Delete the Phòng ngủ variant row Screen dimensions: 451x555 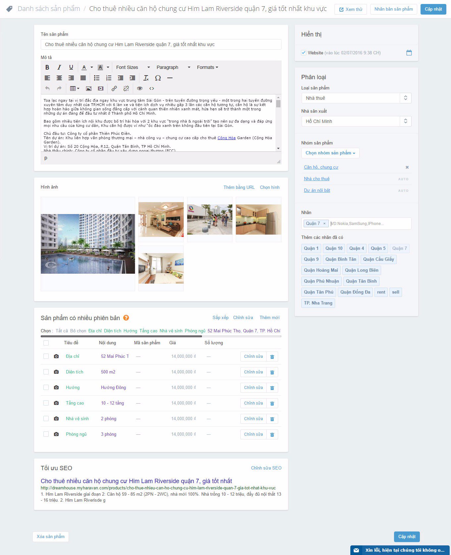pyautogui.click(x=272, y=434)
